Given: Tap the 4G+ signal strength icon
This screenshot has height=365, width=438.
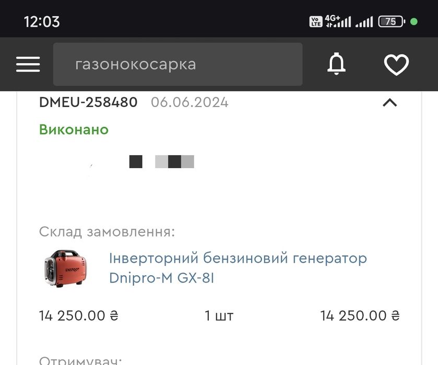Looking at the screenshot, I should click(x=338, y=21).
